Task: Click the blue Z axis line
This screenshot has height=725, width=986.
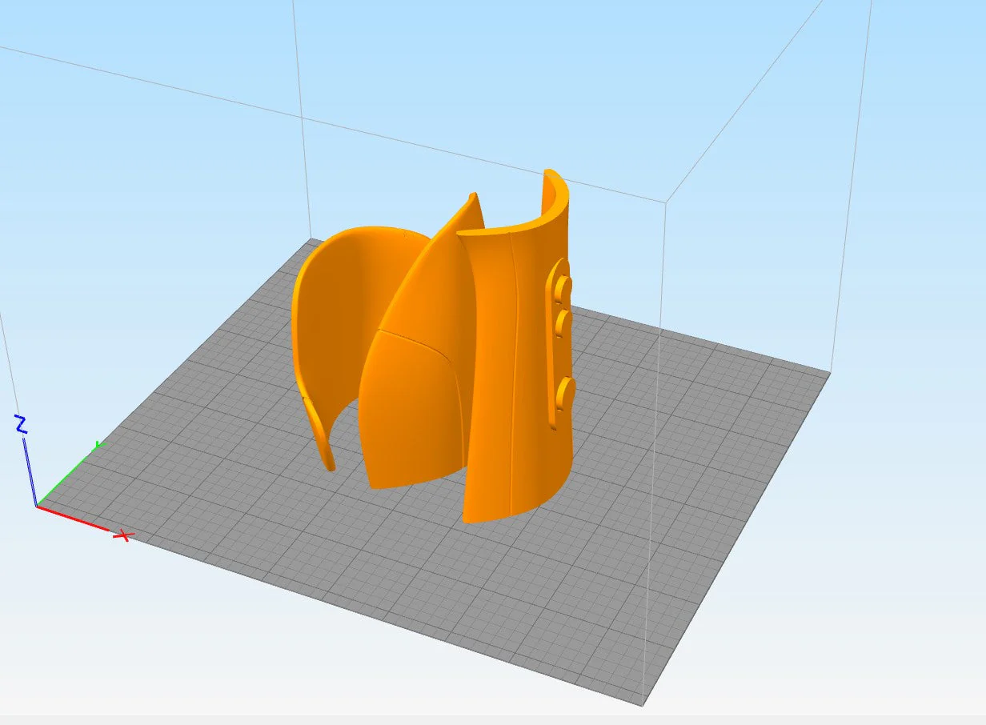Action: pos(30,471)
